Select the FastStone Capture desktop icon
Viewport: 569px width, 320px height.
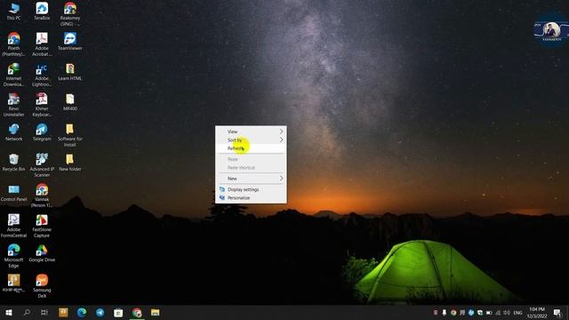click(x=42, y=226)
